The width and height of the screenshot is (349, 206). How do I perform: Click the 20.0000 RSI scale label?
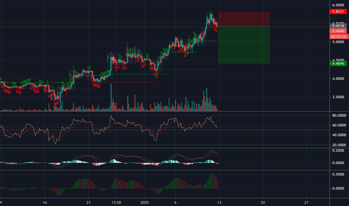pyautogui.click(x=339, y=145)
